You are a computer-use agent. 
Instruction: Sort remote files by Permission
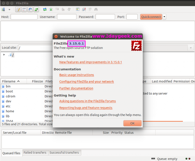tap(182, 81)
